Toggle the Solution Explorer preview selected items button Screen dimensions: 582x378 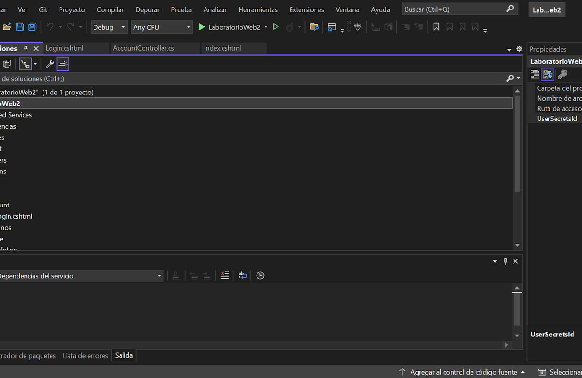click(x=63, y=64)
